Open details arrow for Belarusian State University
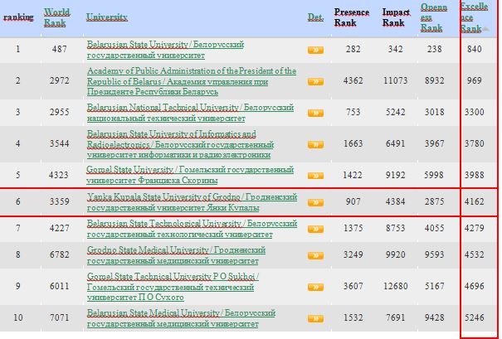The width and height of the screenshot is (502, 339). (x=315, y=50)
